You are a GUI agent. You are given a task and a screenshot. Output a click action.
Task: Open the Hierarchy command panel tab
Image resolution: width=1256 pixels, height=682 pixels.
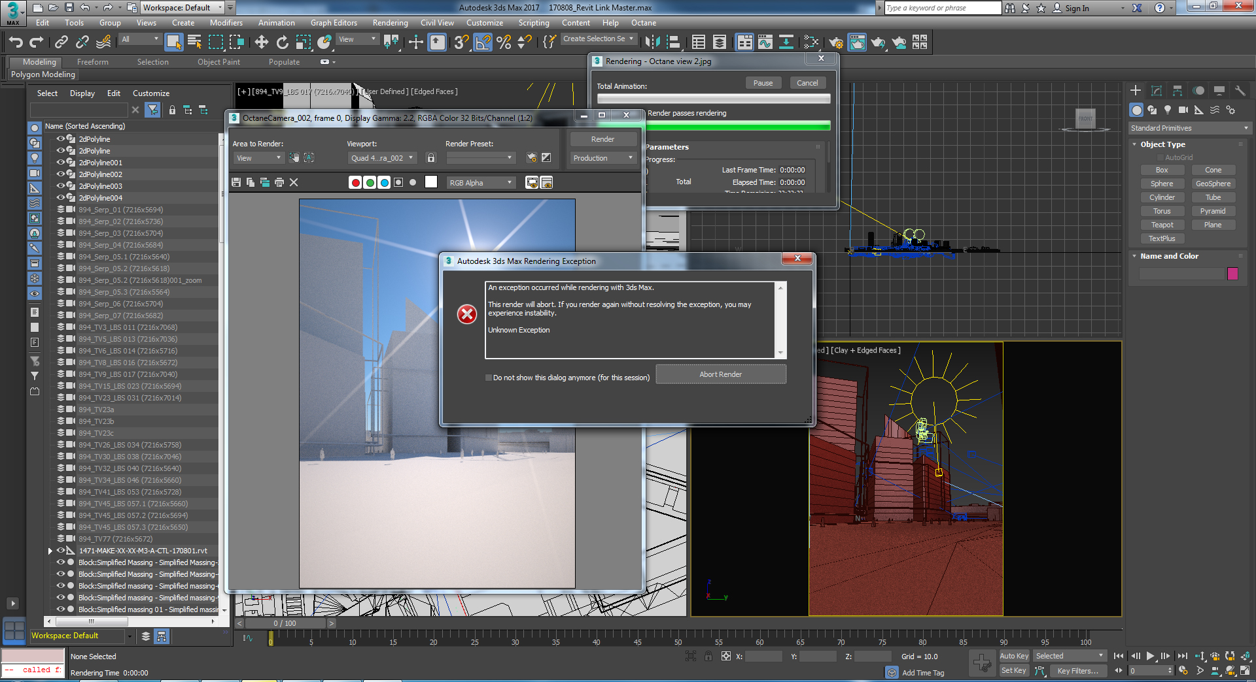click(1177, 91)
